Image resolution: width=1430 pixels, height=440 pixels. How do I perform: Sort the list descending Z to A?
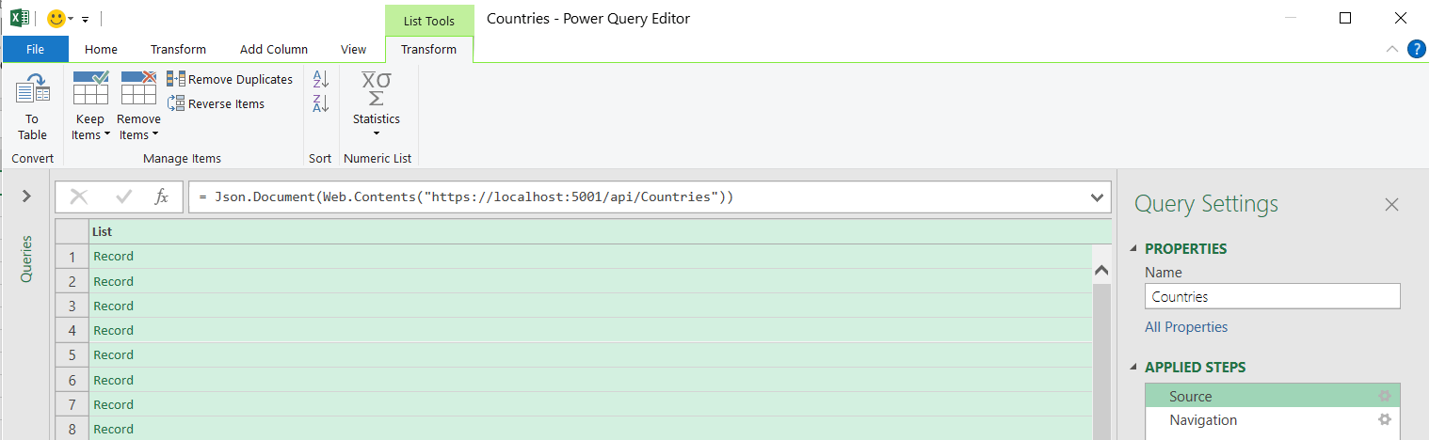(320, 103)
